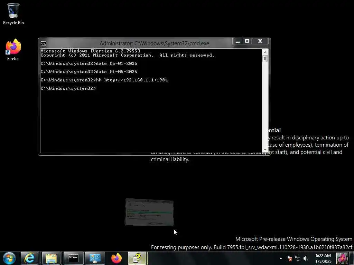Click the Copyright 2011 Microsoft Corporation line
354x265 pixels.
point(128,55)
